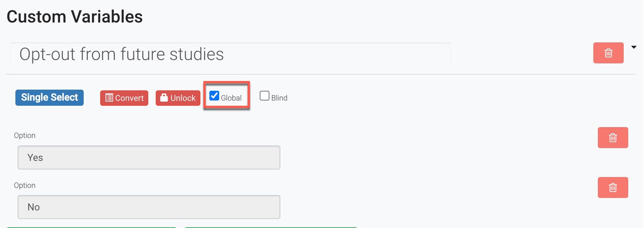Image resolution: width=644 pixels, height=228 pixels.
Task: Click the variable name field
Action: point(230,54)
